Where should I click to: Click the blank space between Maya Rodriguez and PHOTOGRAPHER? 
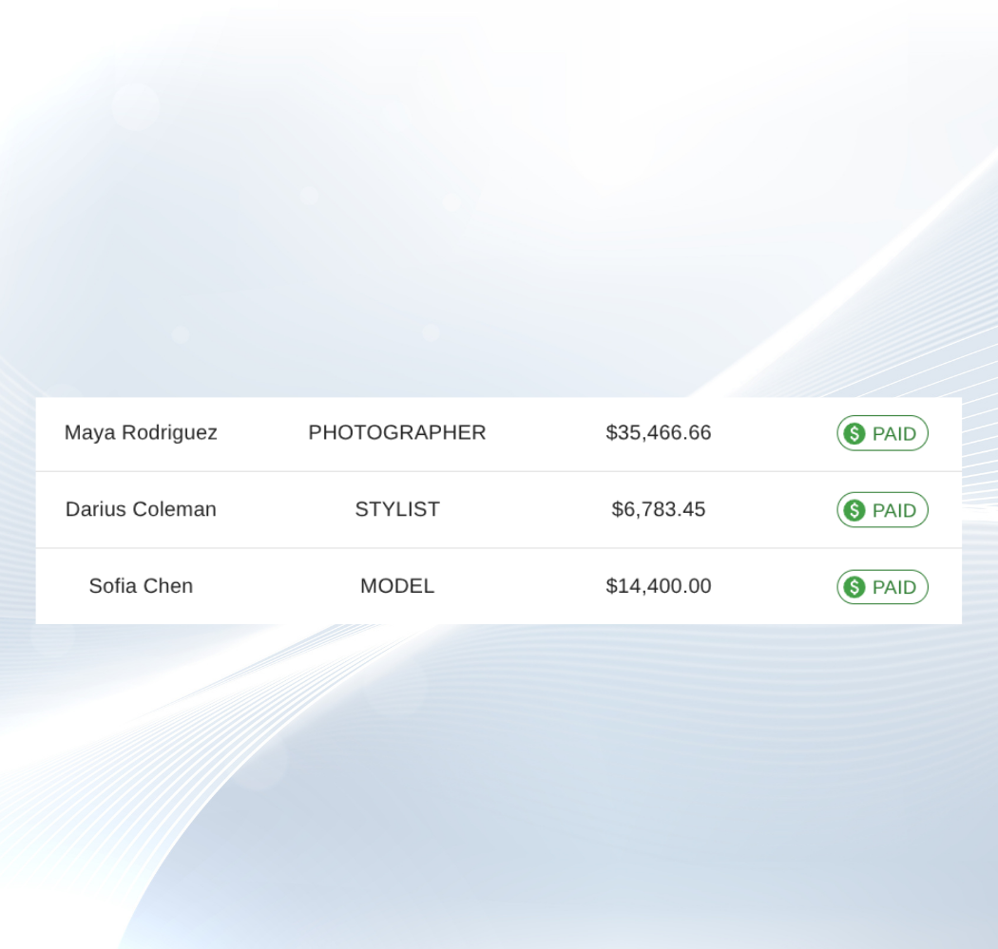(x=263, y=433)
